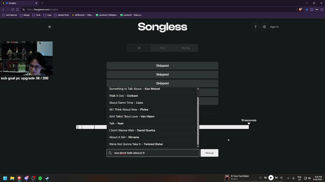This screenshot has width=325, height=182.
Task: Click the Songless logo title
Action: [x=162, y=27]
